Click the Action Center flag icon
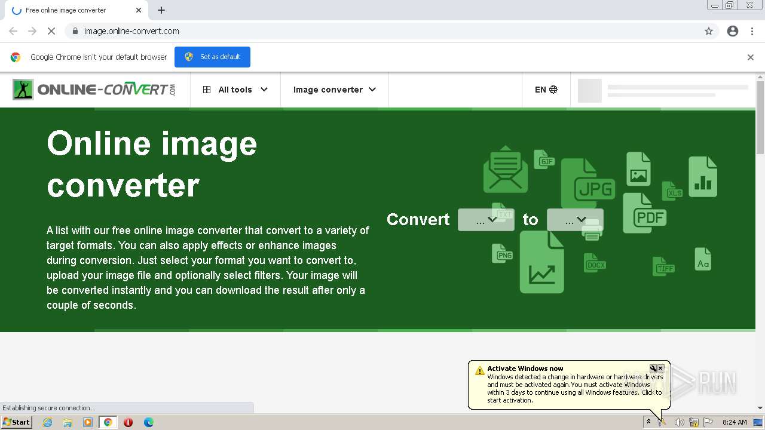 point(708,422)
